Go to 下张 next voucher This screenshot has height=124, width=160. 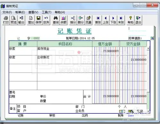[113, 20]
